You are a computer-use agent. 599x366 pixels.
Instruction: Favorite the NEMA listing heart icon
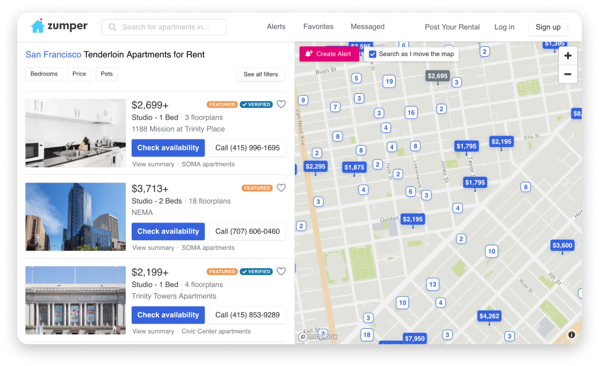click(x=281, y=188)
